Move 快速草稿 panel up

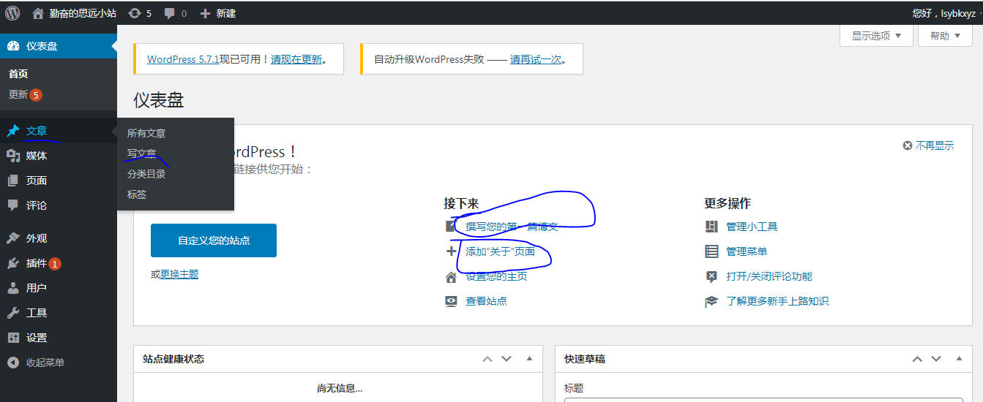coord(917,359)
